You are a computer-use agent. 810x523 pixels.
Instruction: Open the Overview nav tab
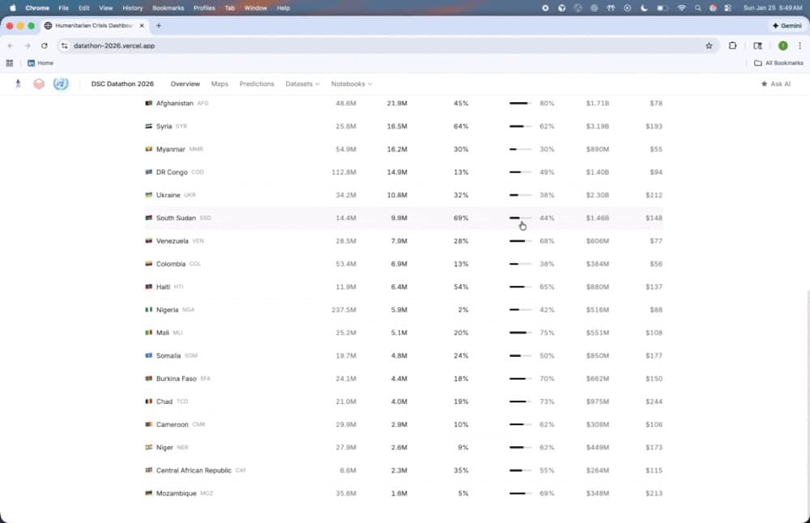pos(185,83)
